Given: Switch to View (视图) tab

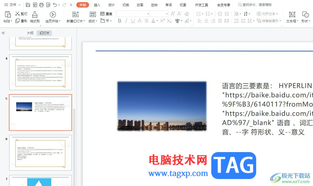Looking at the screenshot, I should [x=183, y=5].
